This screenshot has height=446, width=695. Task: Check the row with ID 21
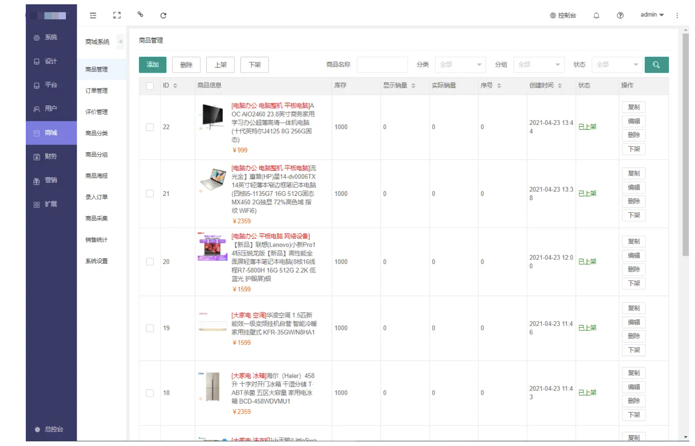[x=150, y=194]
